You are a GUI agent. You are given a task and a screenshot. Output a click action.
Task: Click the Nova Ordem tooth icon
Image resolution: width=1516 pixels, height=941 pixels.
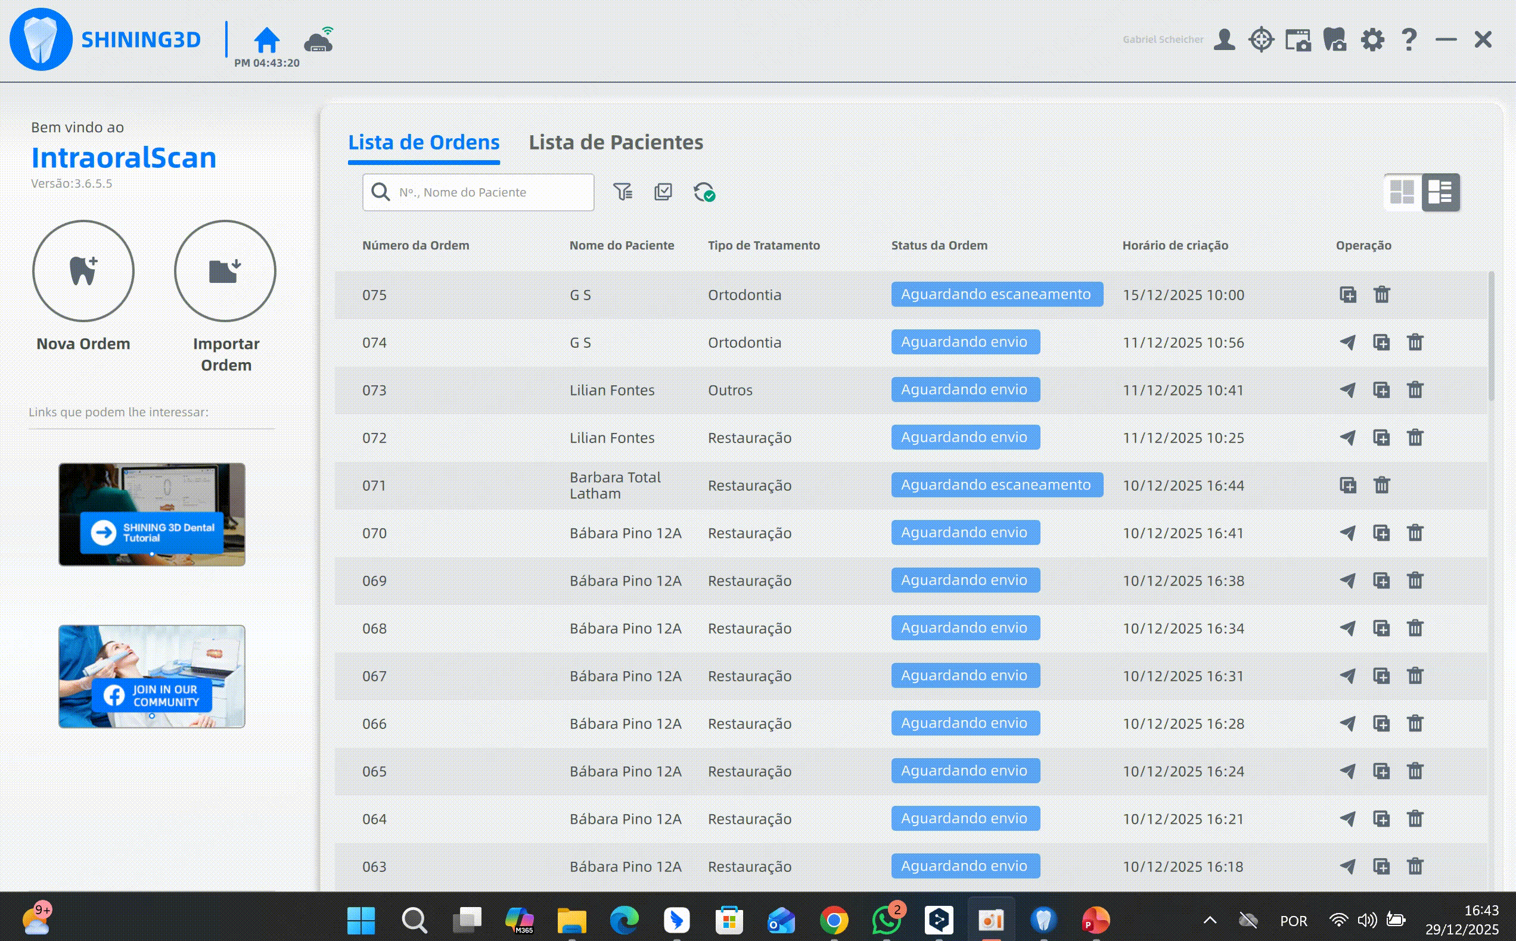tap(83, 271)
